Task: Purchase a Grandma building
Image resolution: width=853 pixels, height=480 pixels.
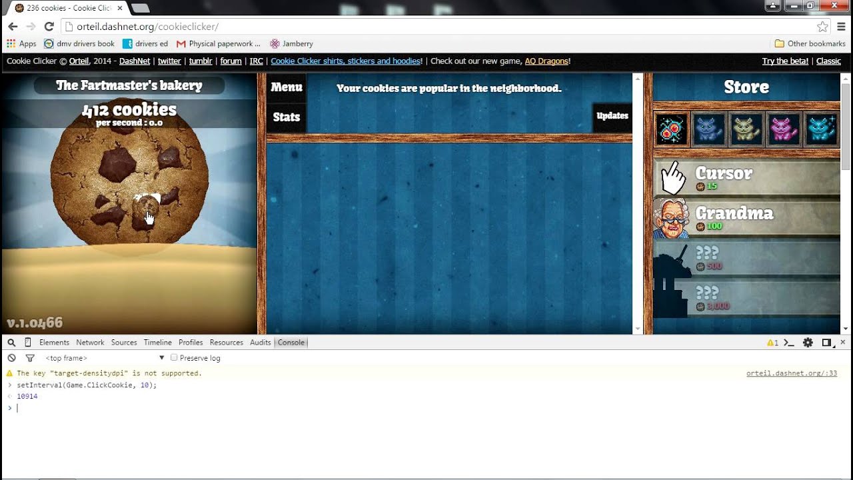Action: pyautogui.click(x=746, y=219)
